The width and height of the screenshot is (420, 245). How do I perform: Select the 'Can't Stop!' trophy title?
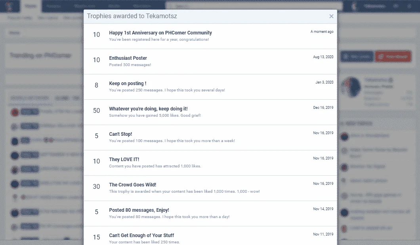coord(120,134)
